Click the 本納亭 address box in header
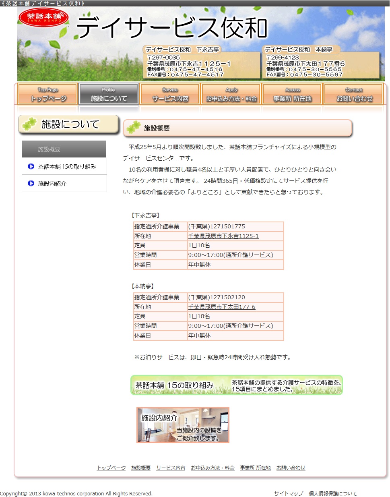This screenshot has height=497, width=390. 321,62
